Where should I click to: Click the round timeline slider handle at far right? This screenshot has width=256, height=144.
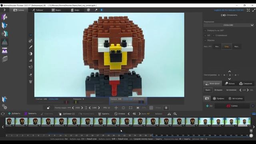point(251,136)
